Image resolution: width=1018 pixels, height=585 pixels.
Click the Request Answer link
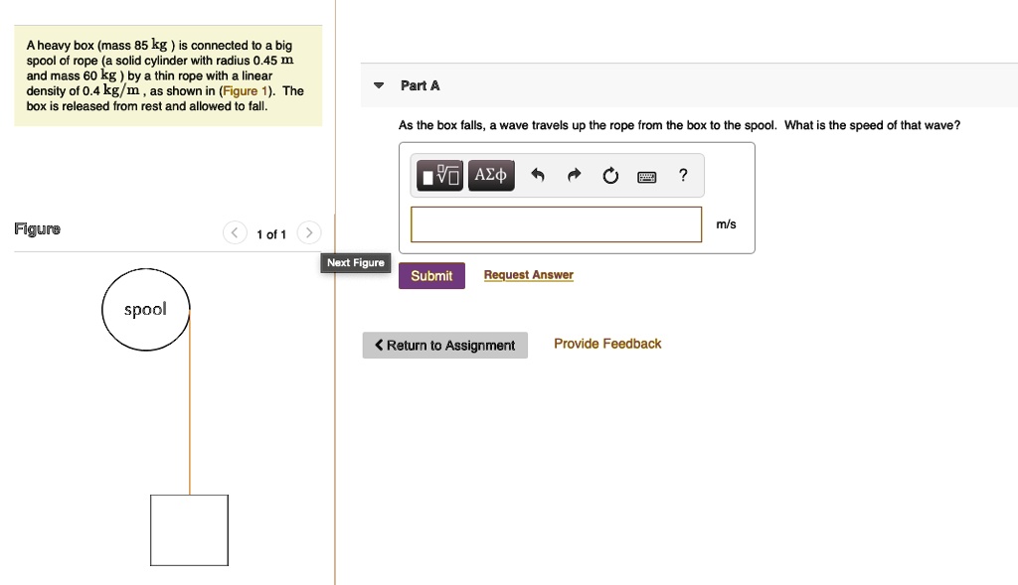tap(528, 275)
